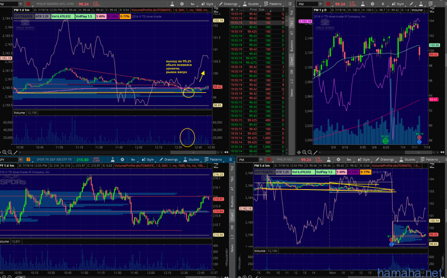
Task: Click the drawing-set icon beside top-left chart VolumeProfile header
Action: pos(216,10)
